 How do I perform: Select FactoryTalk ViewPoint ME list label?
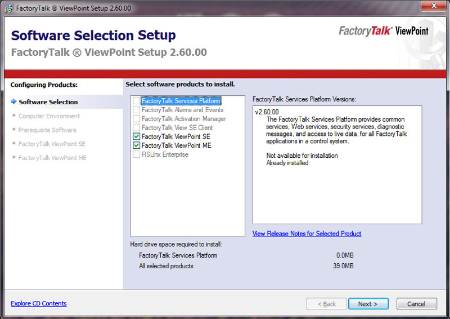tap(177, 145)
